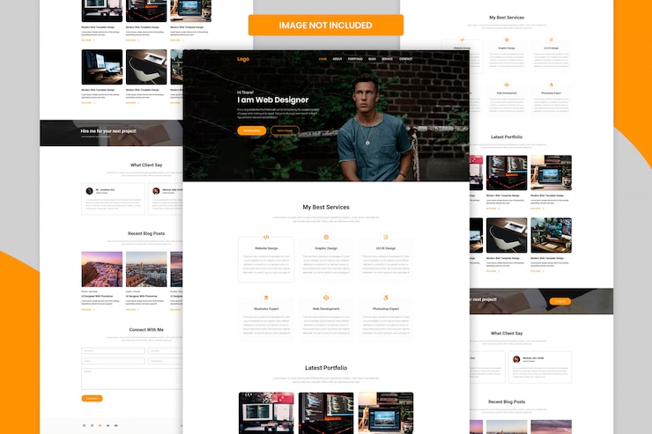
Task: Click the UI/UX Design icon in center page
Action: point(385,237)
